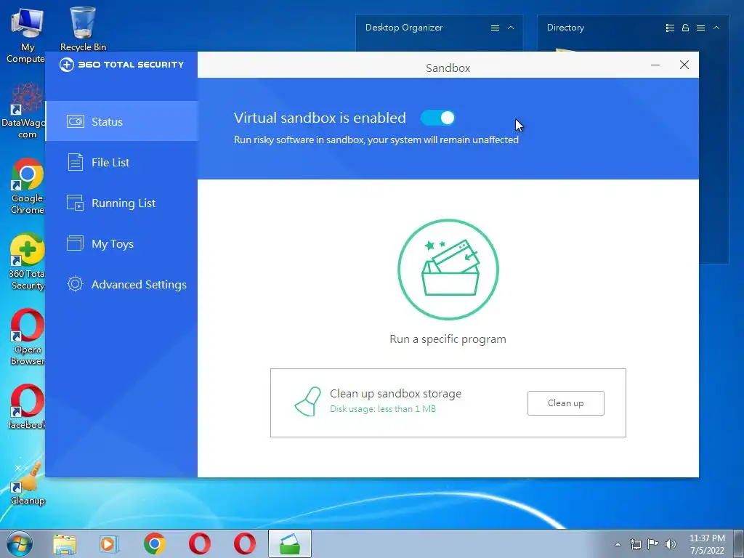
Task: Open the Windows Start menu
Action: coord(20,543)
